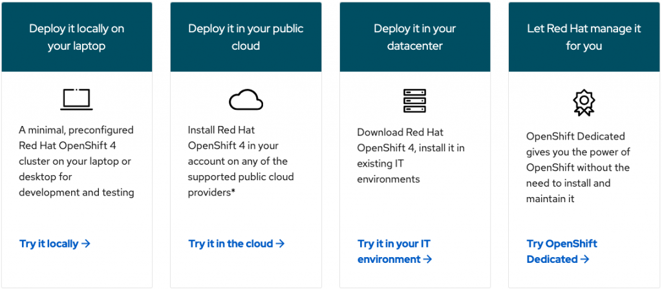Follow the Try OpenShift Dedicated link
The height and width of the screenshot is (290, 662).
(562, 252)
